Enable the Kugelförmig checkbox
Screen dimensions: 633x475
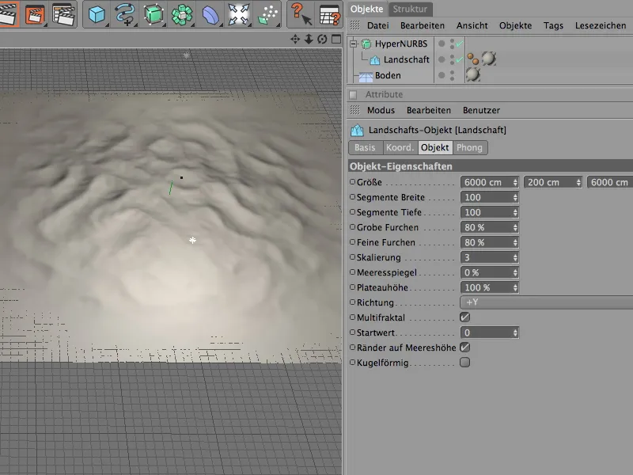point(465,362)
